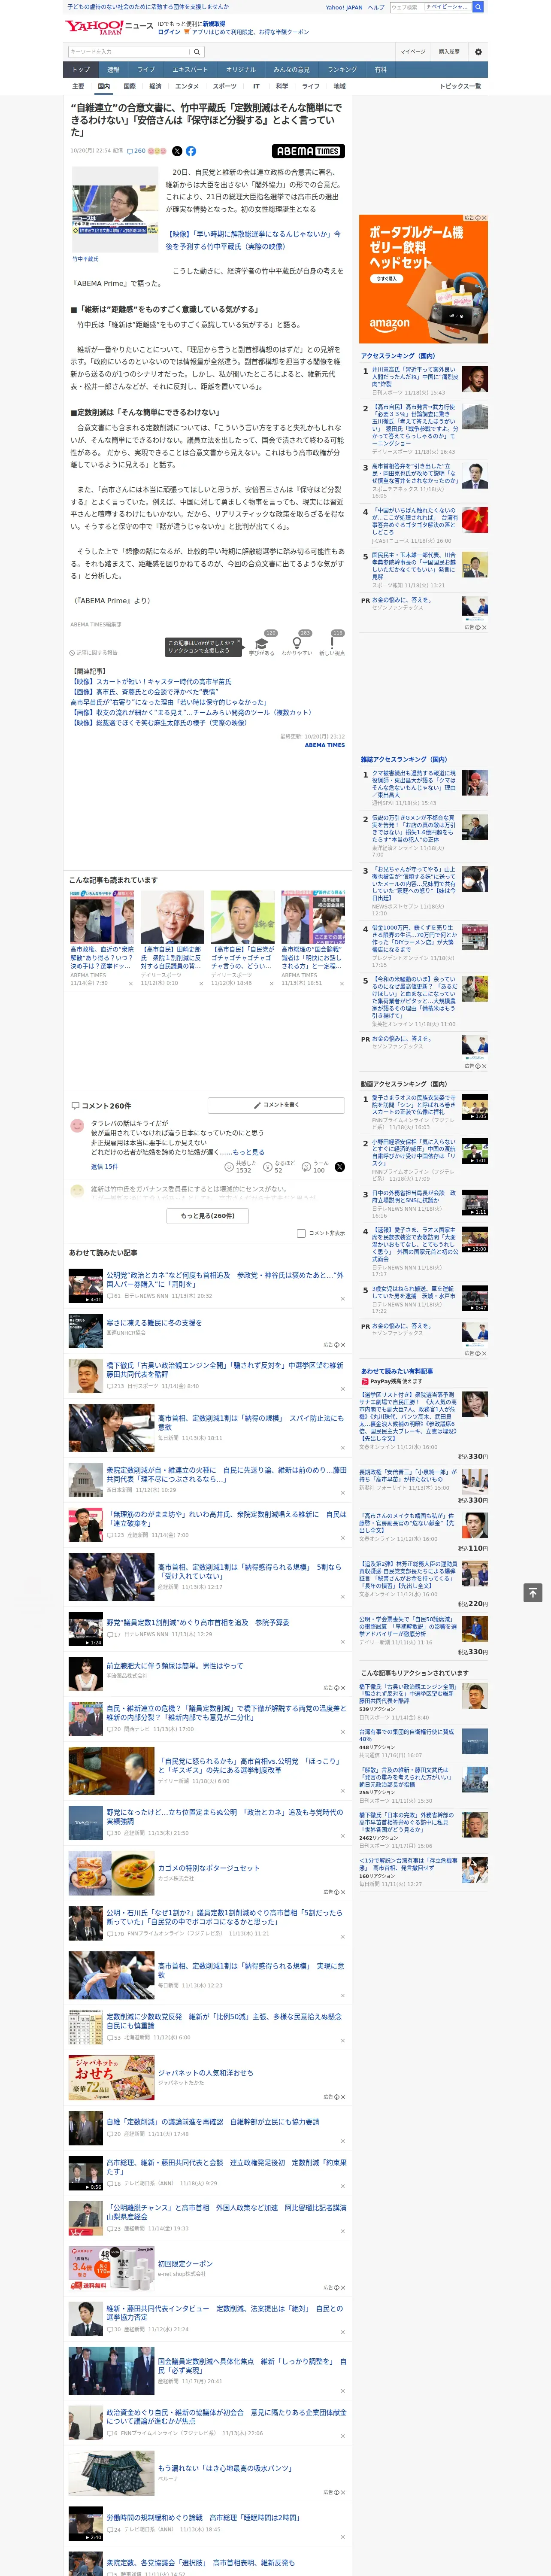
Task: Open settings via the gear icon
Action: click(x=478, y=52)
